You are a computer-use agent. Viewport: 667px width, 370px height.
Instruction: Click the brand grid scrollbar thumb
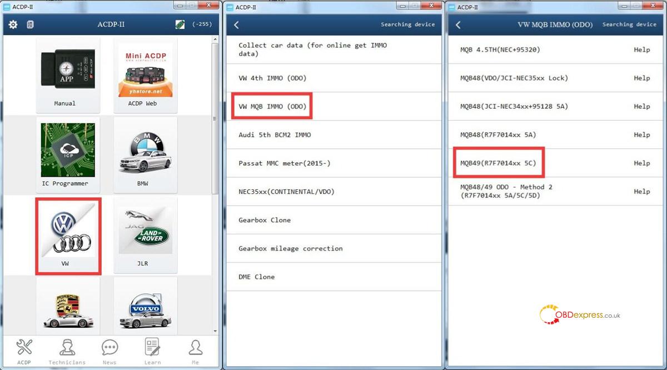click(x=216, y=118)
